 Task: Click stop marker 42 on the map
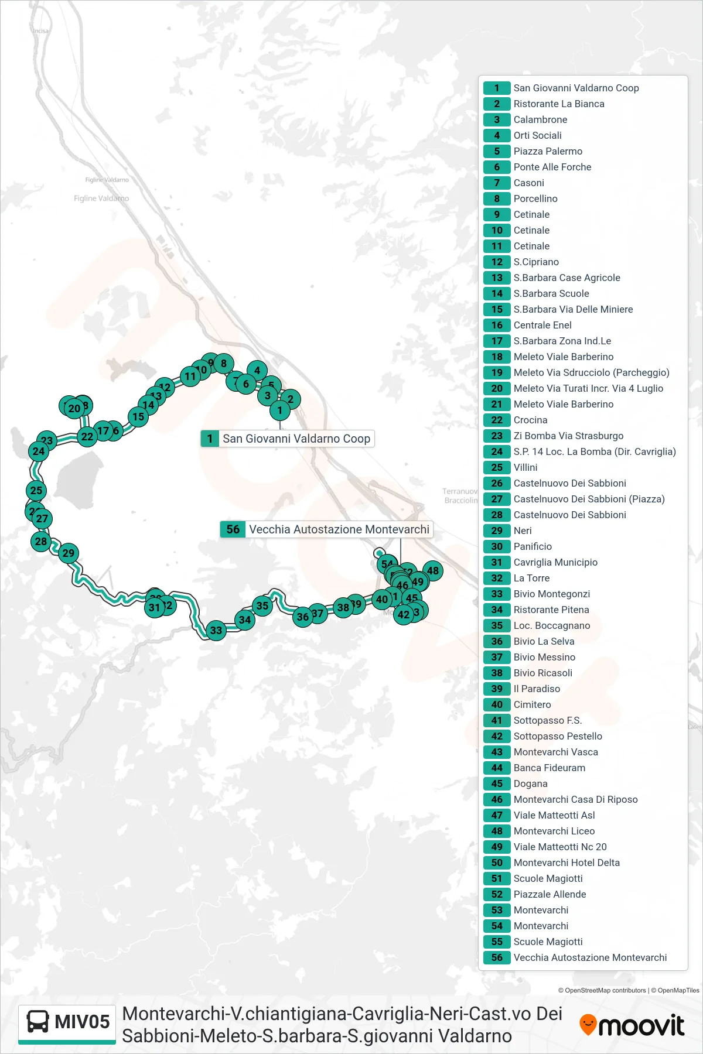(404, 614)
